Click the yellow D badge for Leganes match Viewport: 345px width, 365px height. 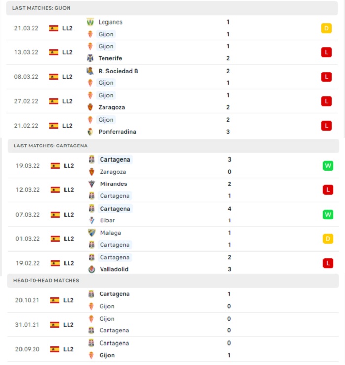(x=326, y=28)
